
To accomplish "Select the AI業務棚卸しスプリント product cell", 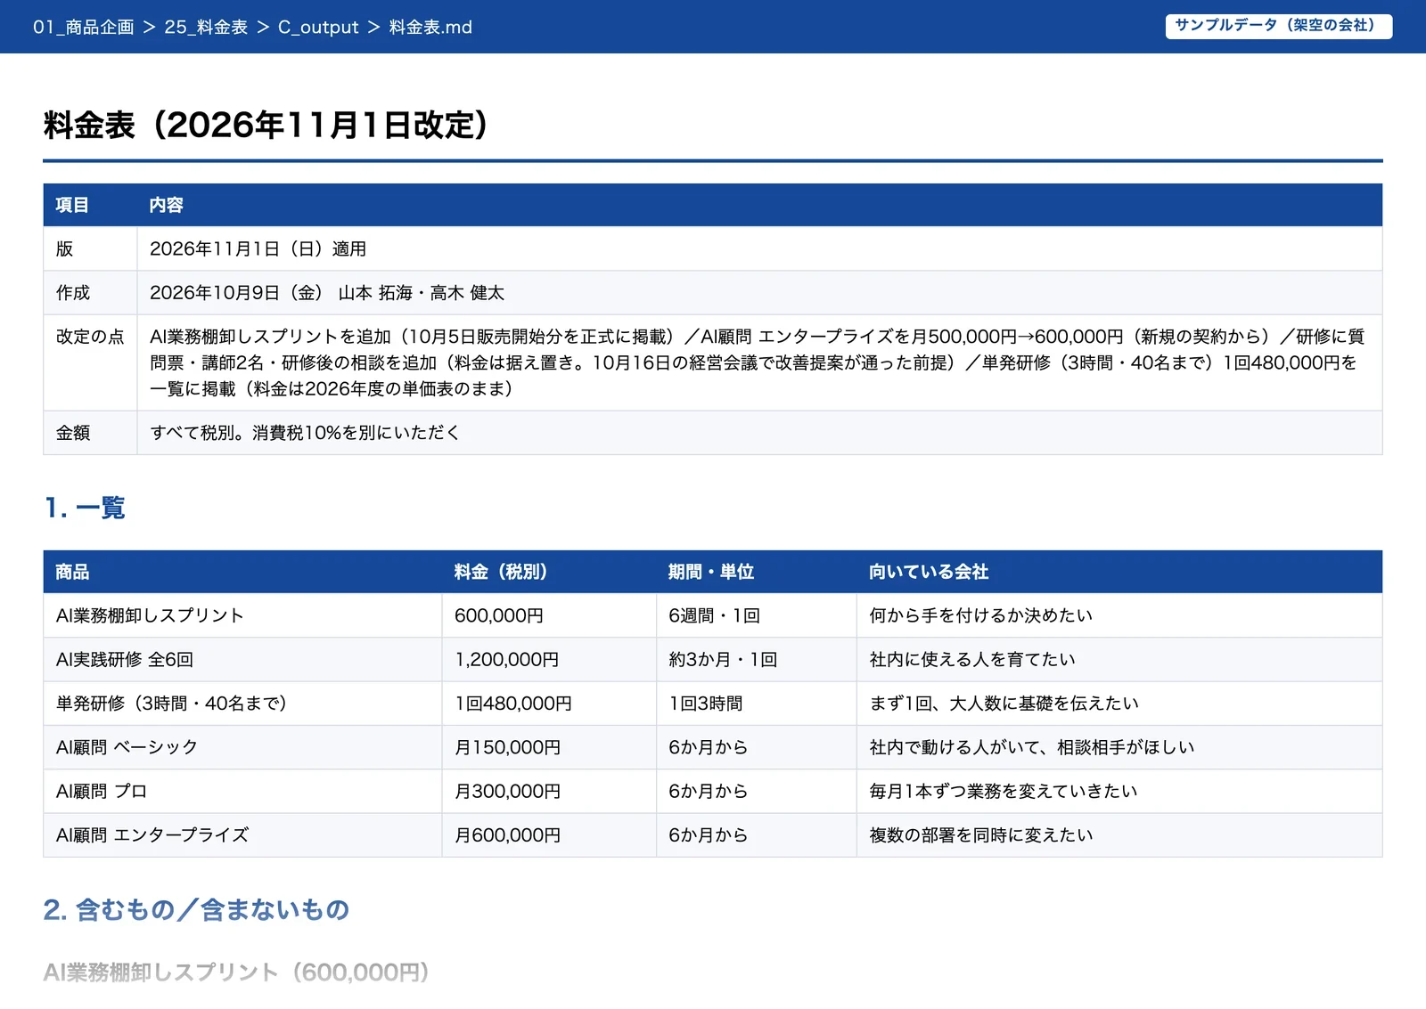I will pyautogui.click(x=242, y=615).
